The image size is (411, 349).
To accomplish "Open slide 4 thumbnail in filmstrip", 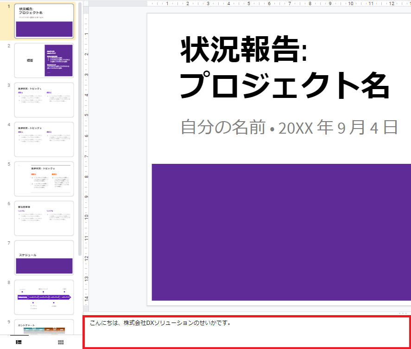I will [x=44, y=139].
